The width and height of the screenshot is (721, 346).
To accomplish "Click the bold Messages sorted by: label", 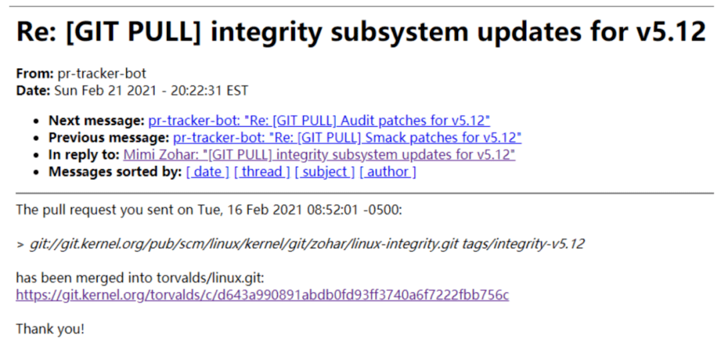I will [x=115, y=171].
